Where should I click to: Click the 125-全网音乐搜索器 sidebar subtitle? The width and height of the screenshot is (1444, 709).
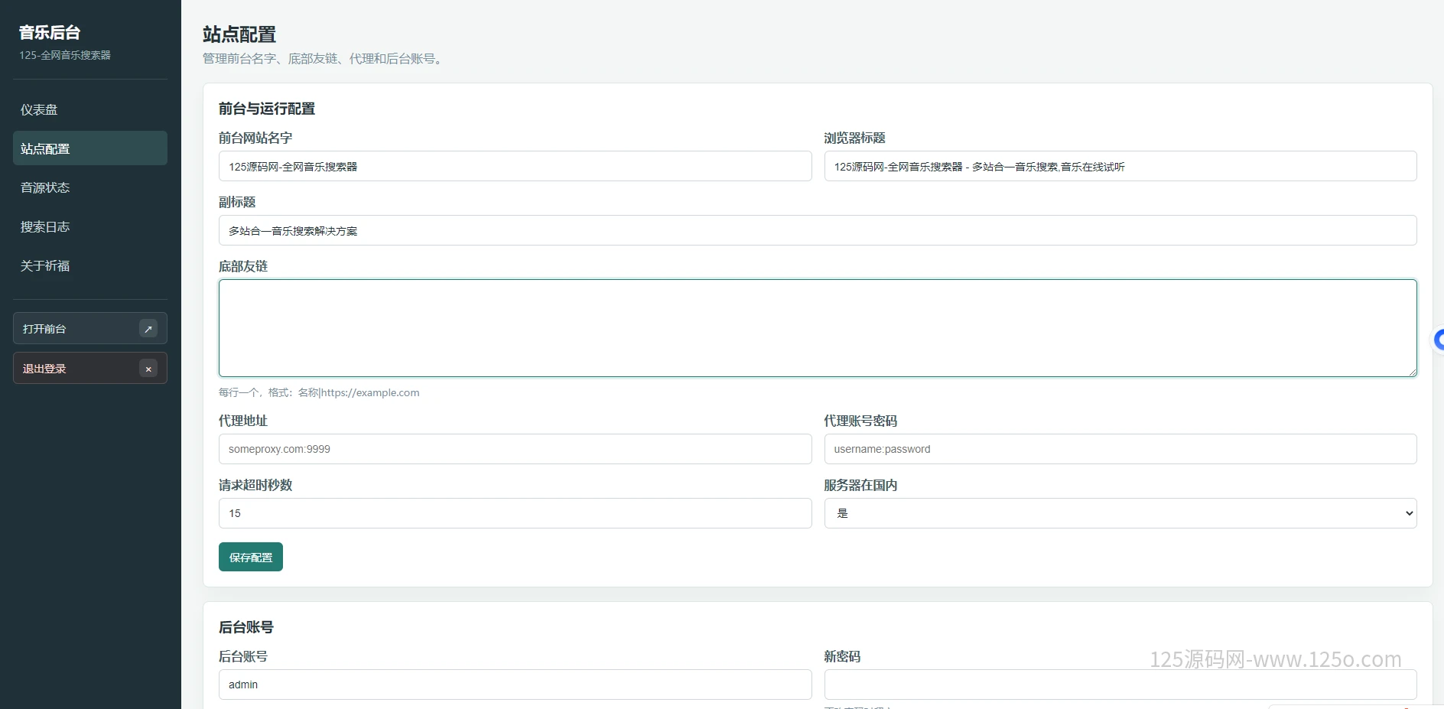click(x=65, y=55)
